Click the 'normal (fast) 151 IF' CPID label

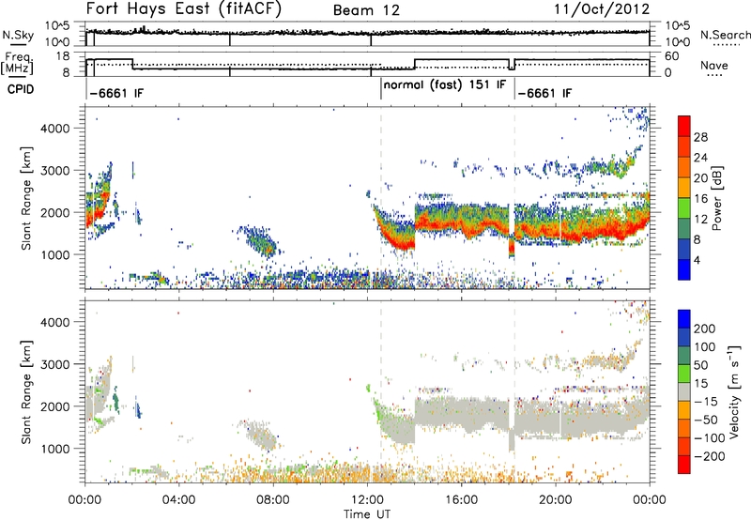click(444, 84)
